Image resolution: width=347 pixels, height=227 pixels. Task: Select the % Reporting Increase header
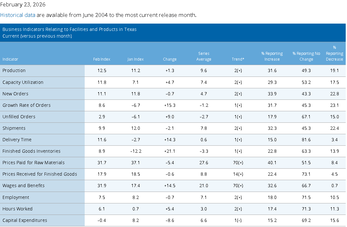click(272, 56)
